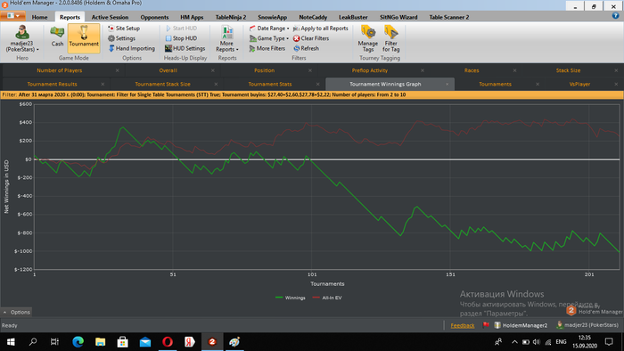The image size is (624, 351).
Task: Open Opera browser from taskbar
Action: [x=168, y=342]
